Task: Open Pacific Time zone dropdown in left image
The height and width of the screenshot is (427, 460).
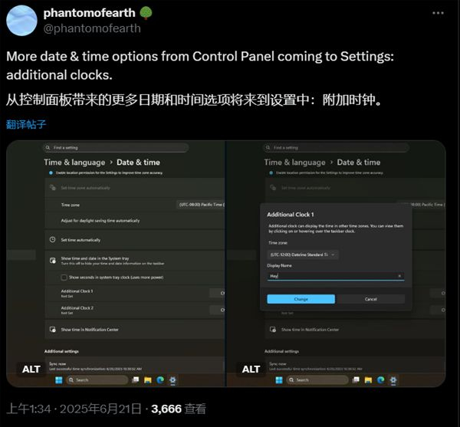Action: pyautogui.click(x=201, y=205)
